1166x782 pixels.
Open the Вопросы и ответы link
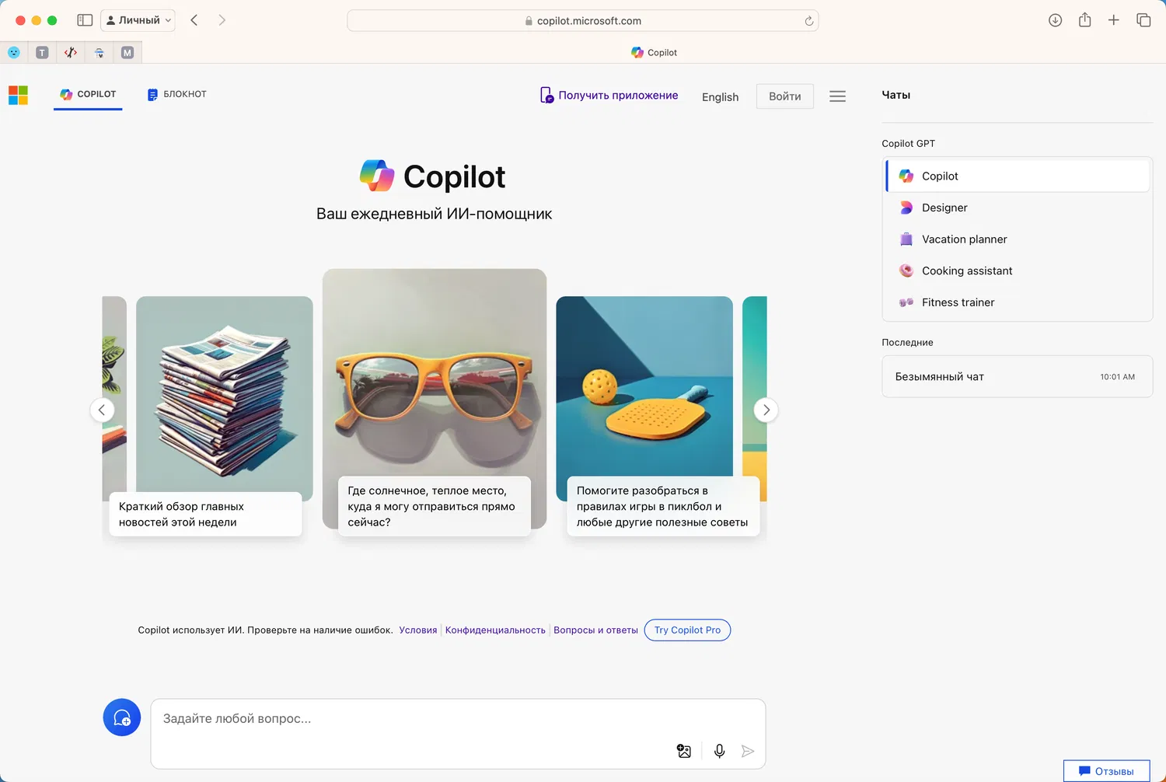pyautogui.click(x=595, y=630)
